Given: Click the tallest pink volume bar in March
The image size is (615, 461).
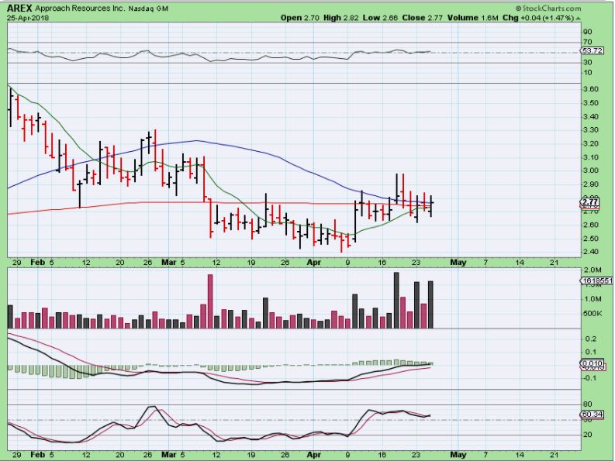Looking at the screenshot, I should [210, 301].
